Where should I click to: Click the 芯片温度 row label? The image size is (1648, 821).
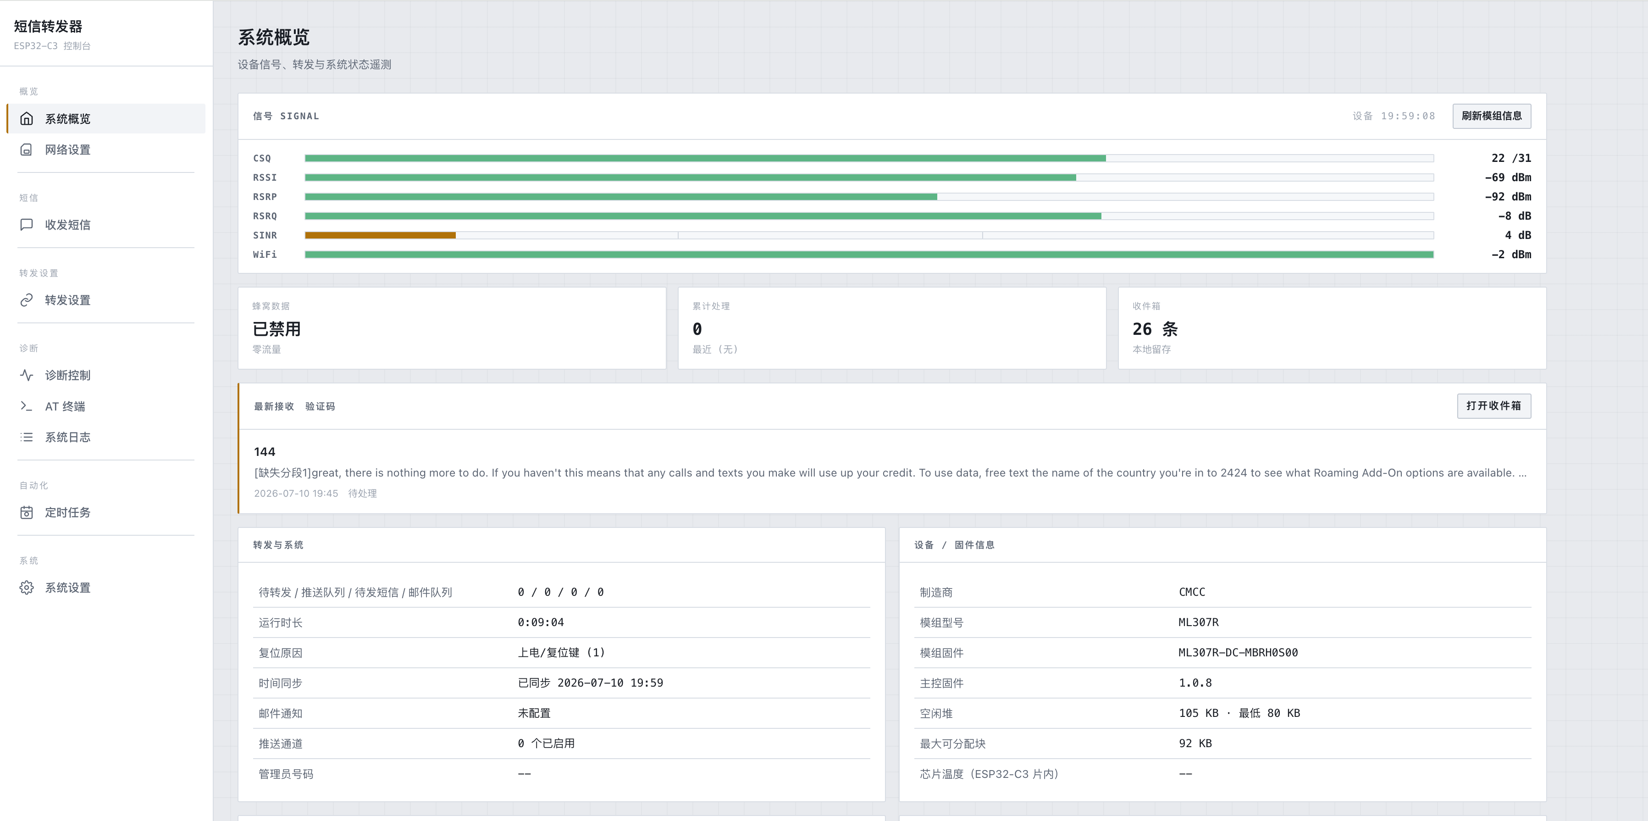(x=989, y=774)
